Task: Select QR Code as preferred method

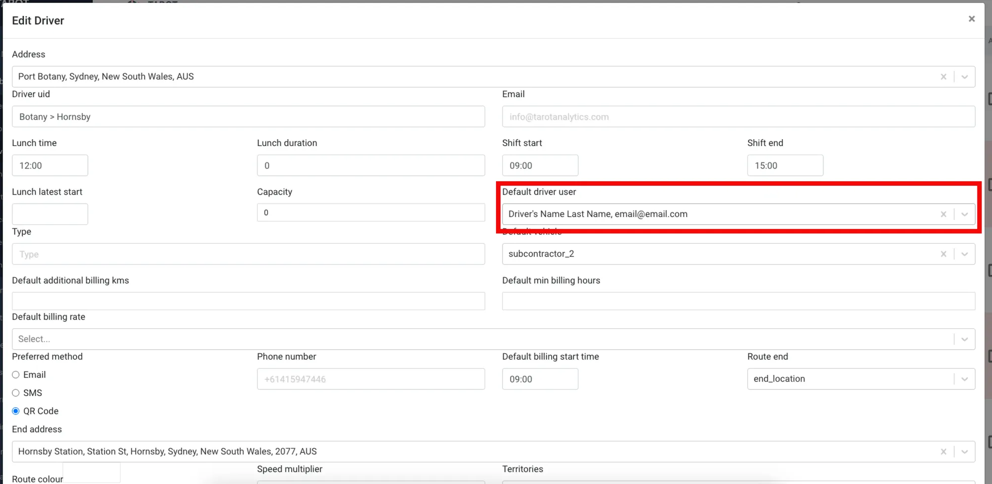Action: (x=16, y=411)
